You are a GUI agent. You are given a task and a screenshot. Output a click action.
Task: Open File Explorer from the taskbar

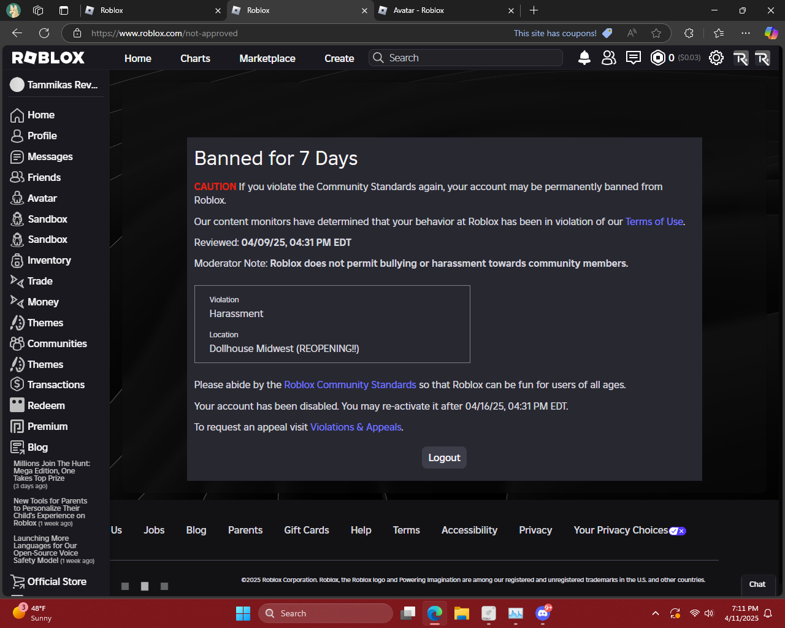[x=462, y=613]
